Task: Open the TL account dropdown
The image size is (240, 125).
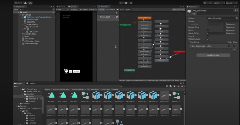Action: [x=18, y=3]
